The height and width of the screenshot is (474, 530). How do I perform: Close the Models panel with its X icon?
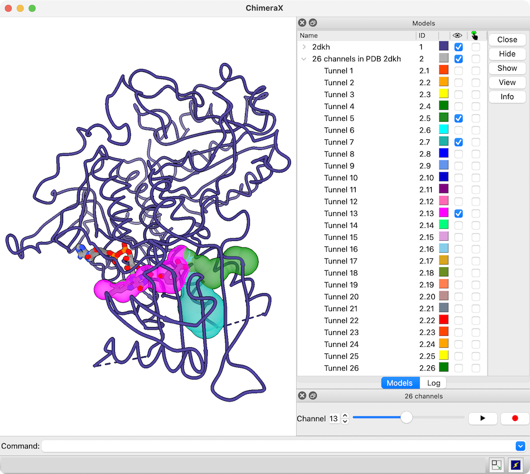[x=302, y=23]
